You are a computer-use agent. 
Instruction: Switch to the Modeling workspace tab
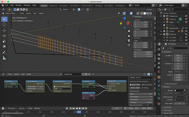point(53,6)
